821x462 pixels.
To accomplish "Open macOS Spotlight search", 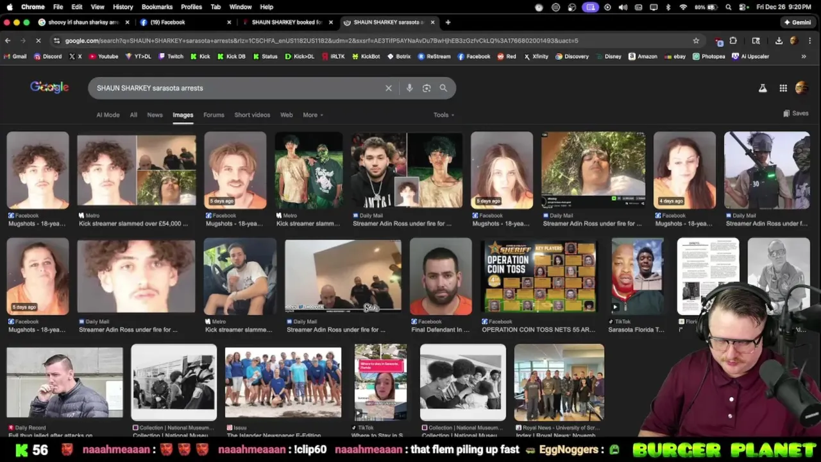I will pyautogui.click(x=729, y=7).
